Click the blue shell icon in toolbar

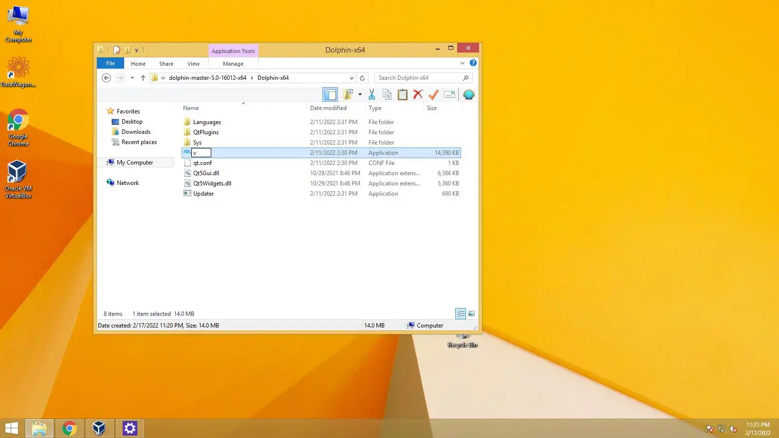coord(469,94)
